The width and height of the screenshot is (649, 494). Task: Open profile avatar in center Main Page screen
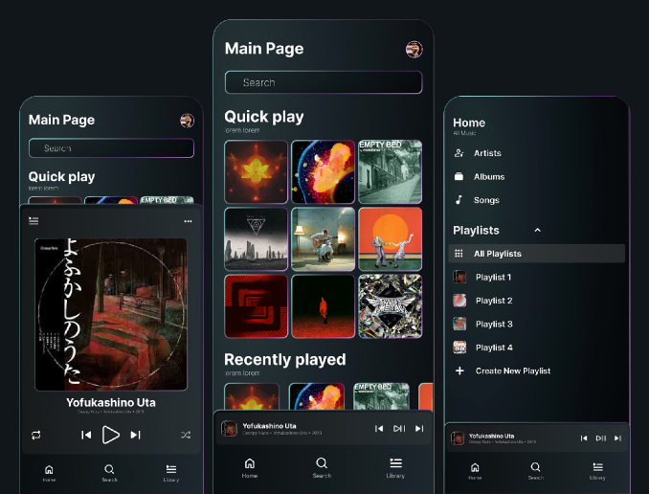[x=414, y=49]
